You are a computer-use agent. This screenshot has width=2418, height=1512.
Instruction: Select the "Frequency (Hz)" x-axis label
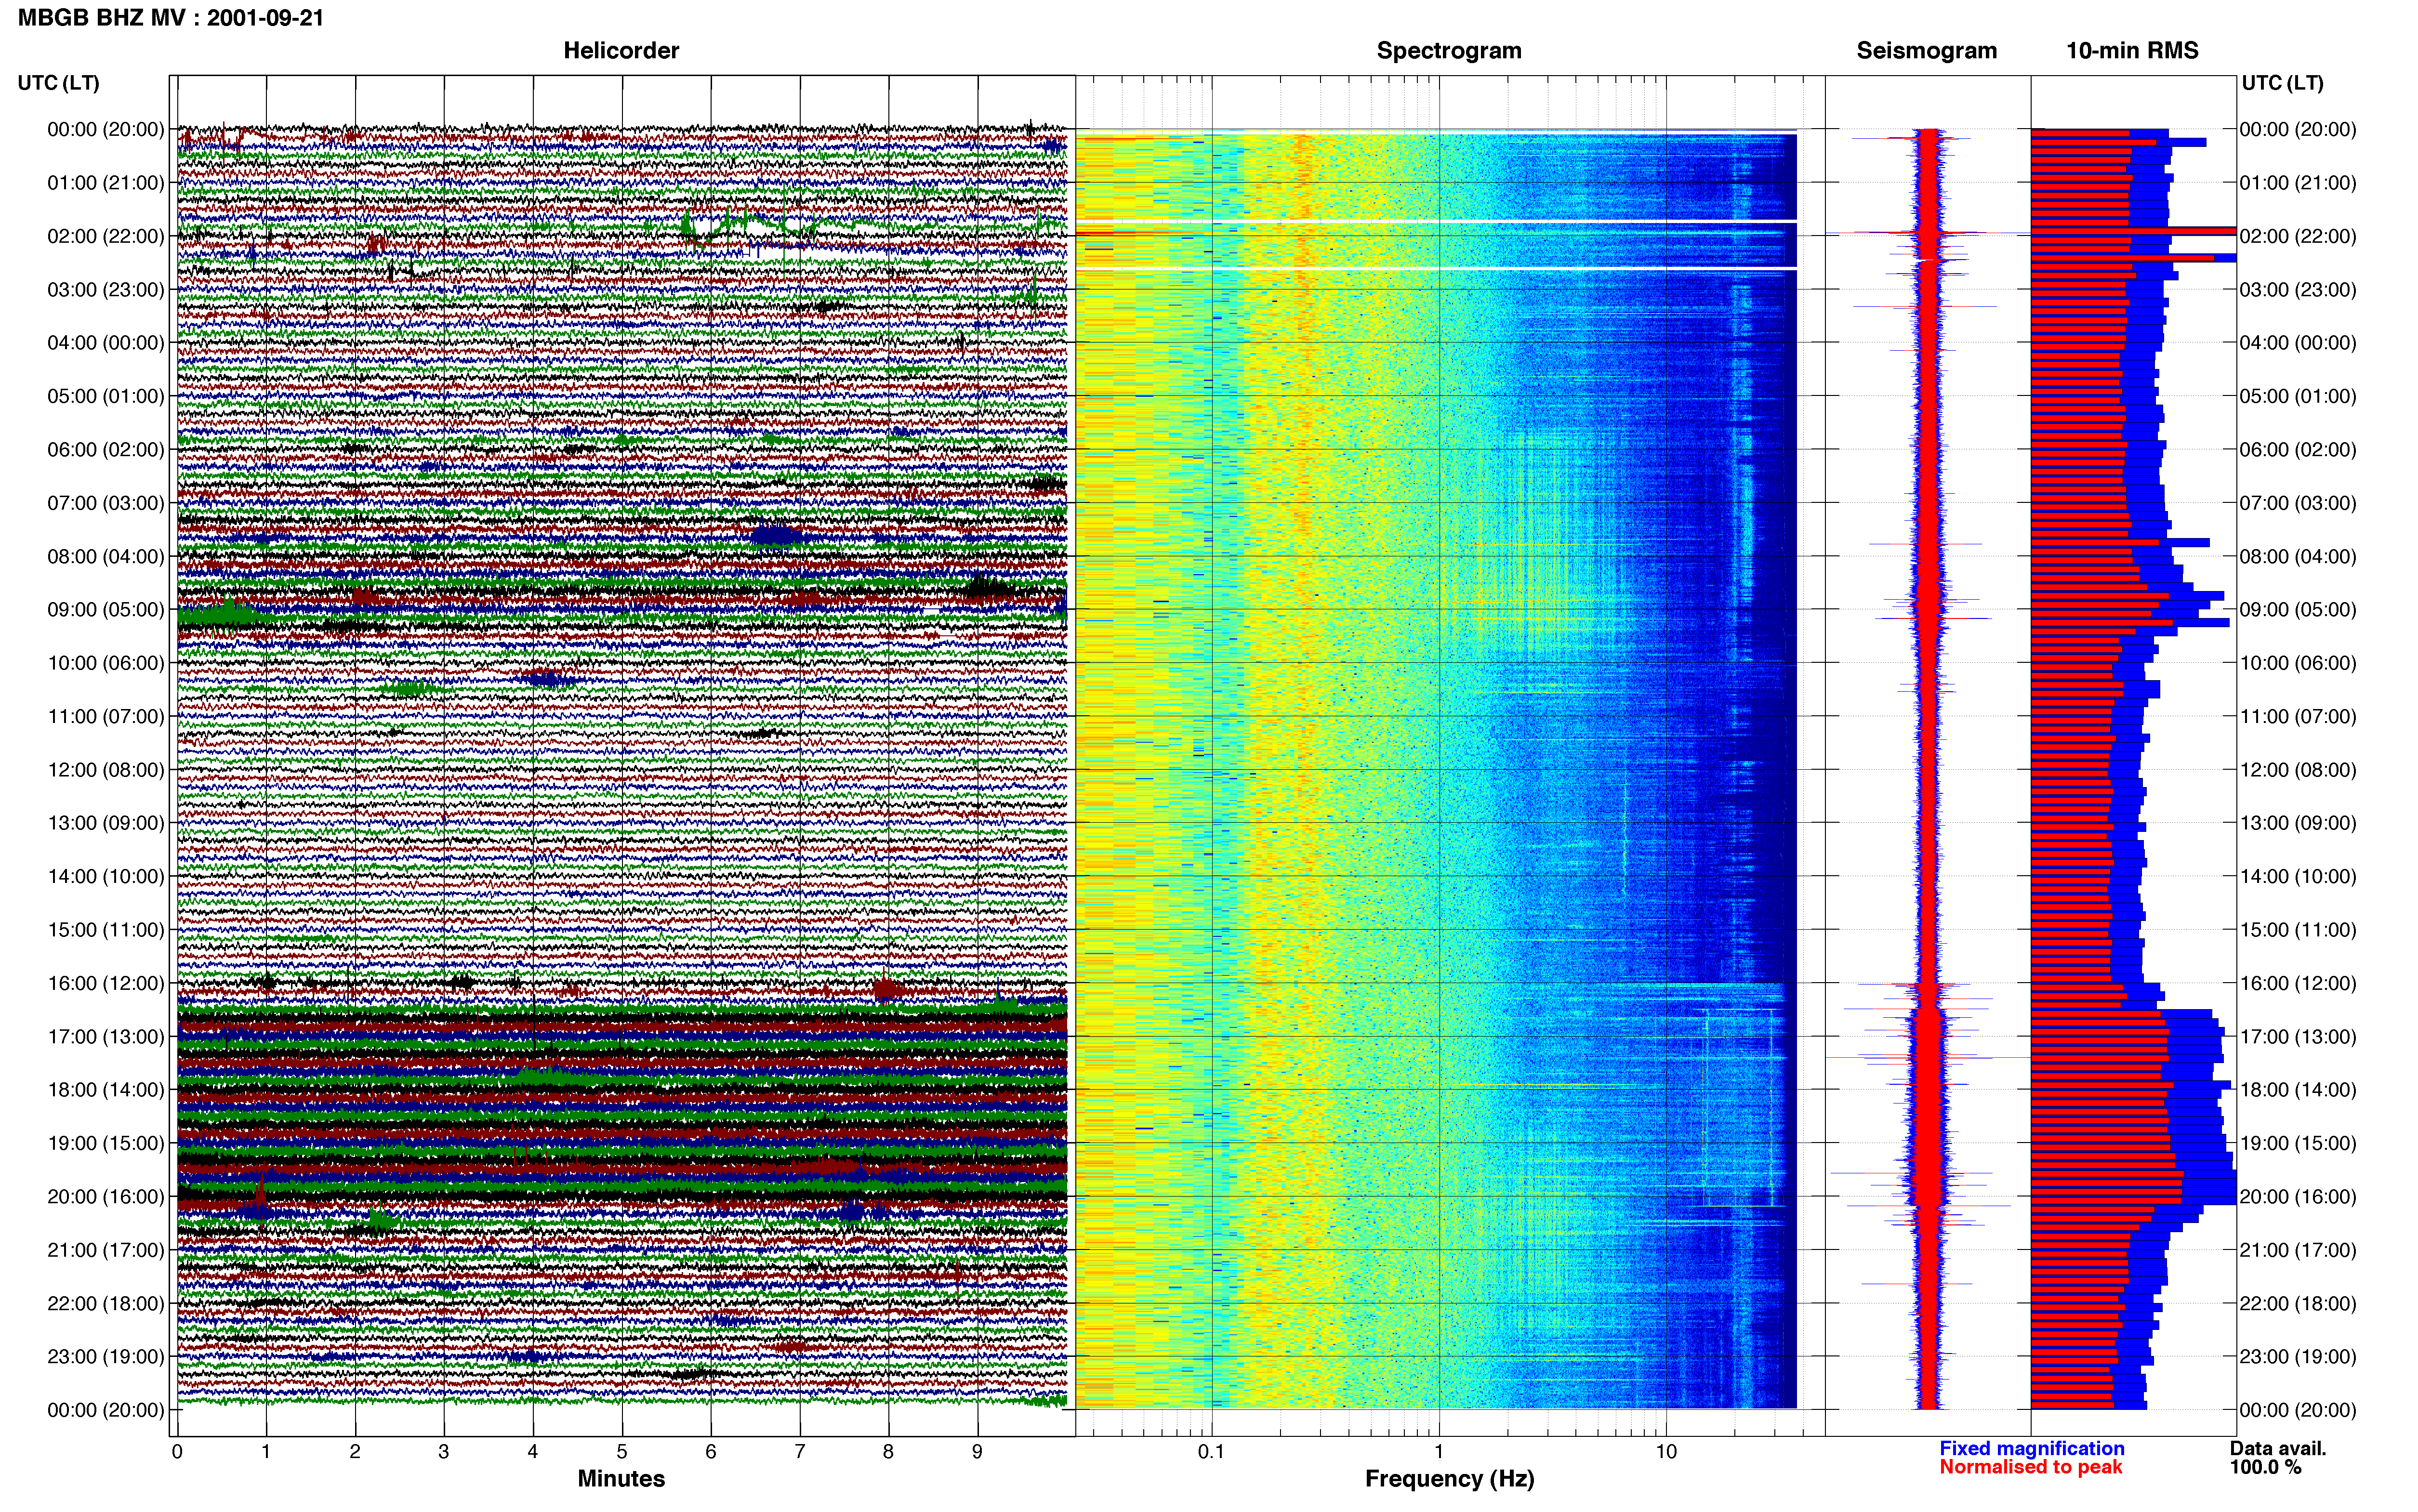point(1449,1478)
